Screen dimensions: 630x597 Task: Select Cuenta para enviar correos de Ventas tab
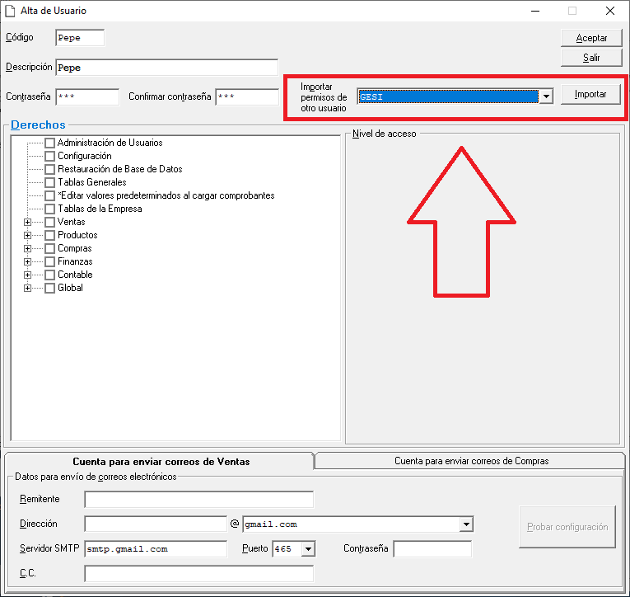click(161, 462)
